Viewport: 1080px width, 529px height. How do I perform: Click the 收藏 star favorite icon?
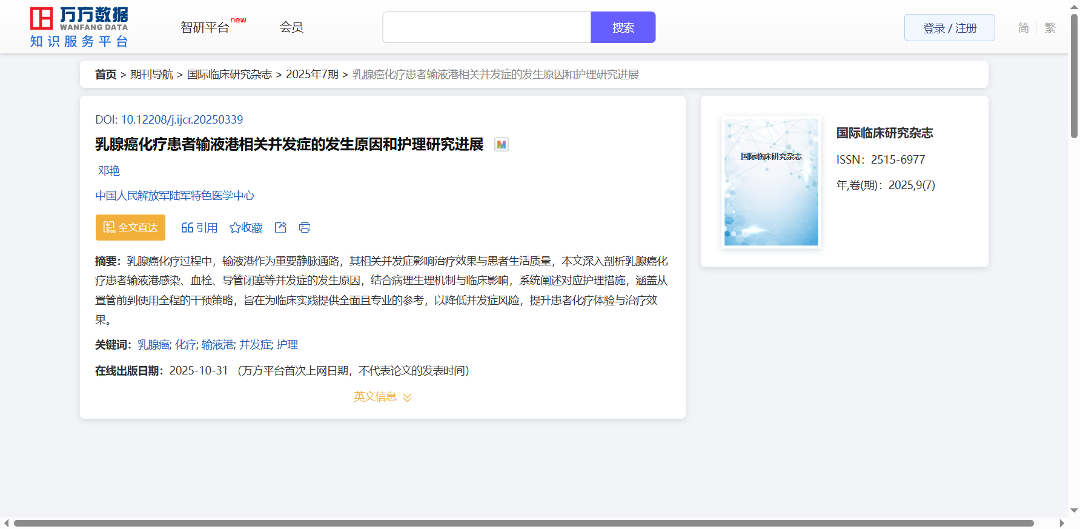tap(235, 228)
